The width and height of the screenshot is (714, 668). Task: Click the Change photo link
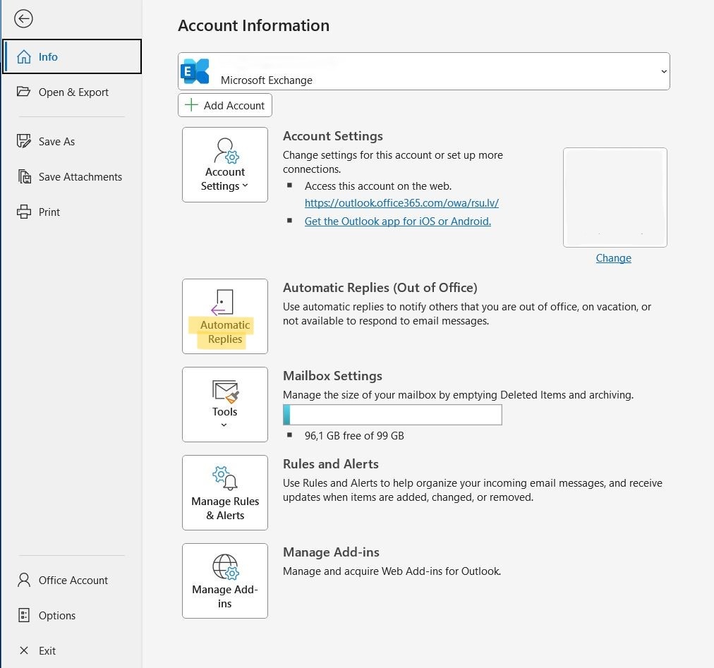[x=613, y=258]
